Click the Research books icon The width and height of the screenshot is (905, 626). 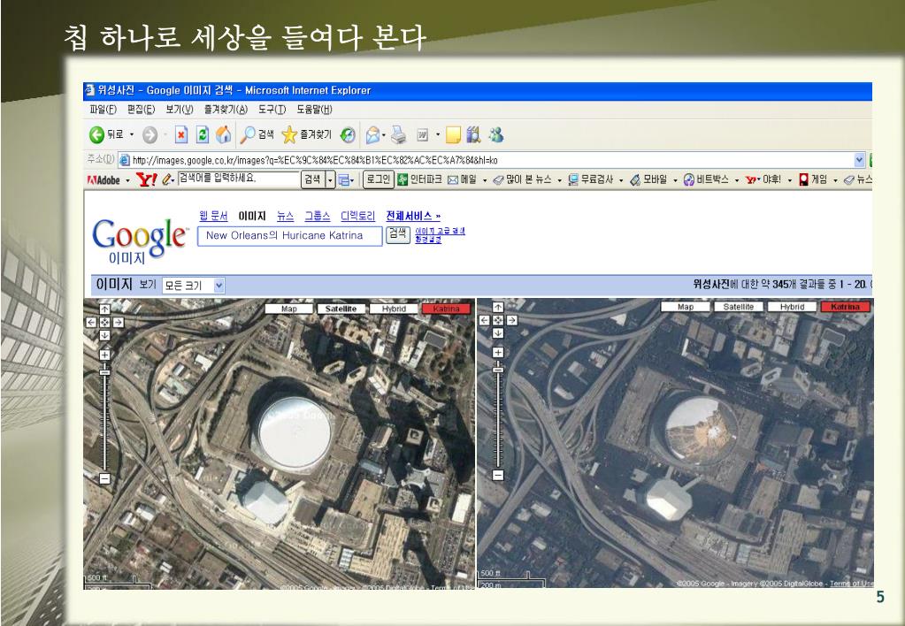point(474,135)
